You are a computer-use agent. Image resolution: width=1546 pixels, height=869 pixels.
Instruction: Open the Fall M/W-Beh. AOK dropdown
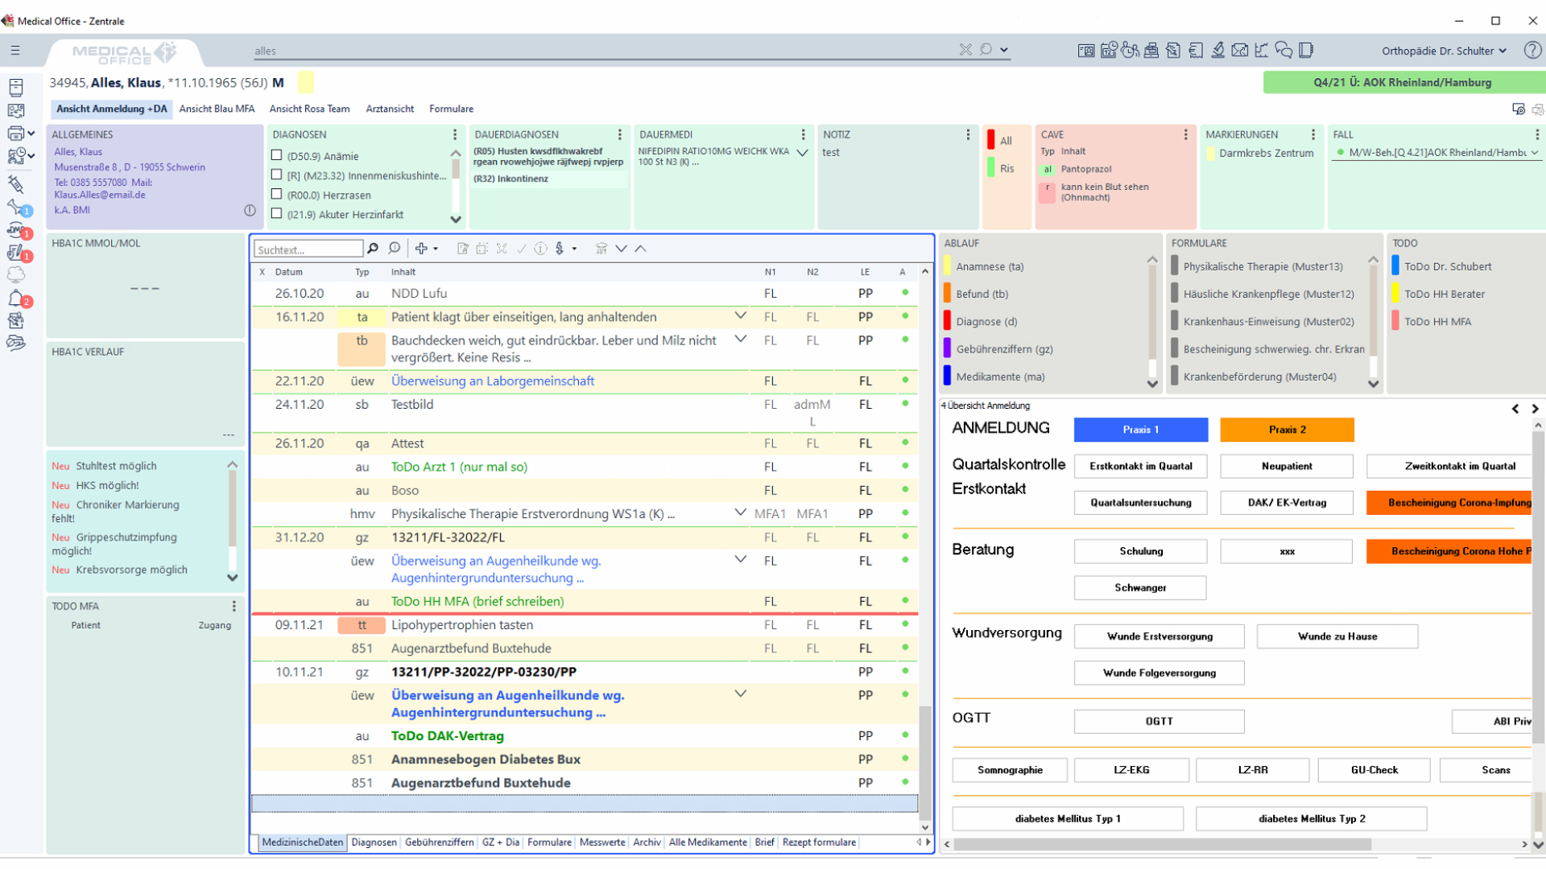1534,152
